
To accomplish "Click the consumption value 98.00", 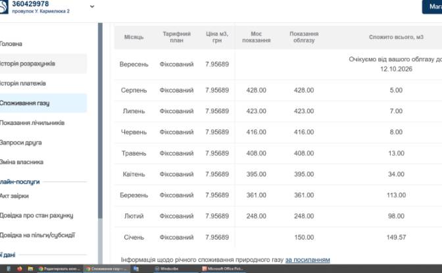I will 396,216.
